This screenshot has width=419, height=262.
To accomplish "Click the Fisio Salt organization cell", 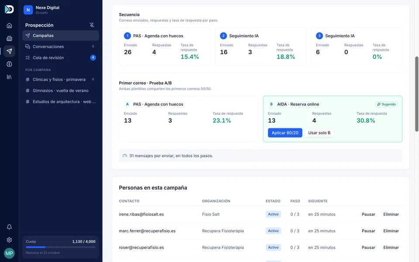I will [x=211, y=214].
